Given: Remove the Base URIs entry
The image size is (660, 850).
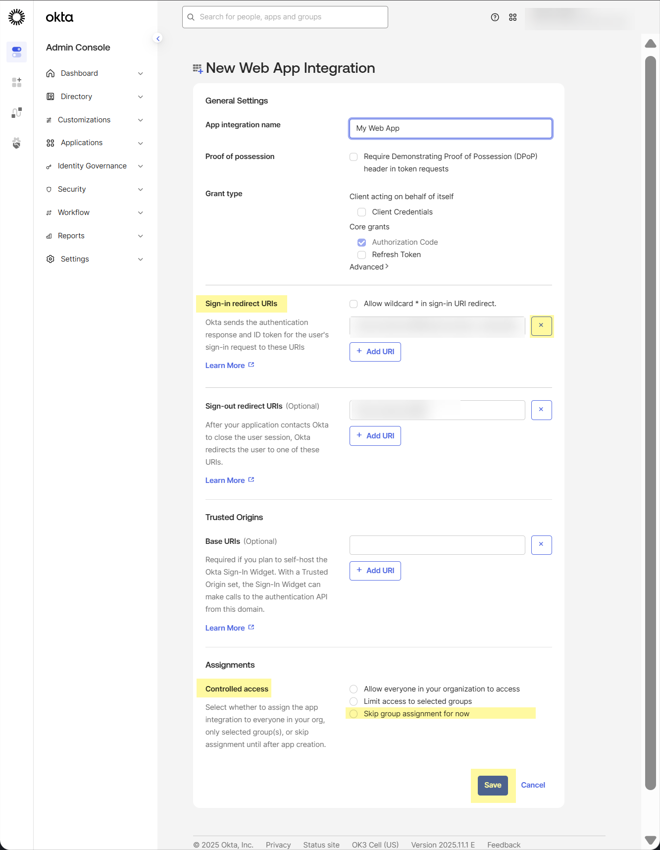Looking at the screenshot, I should pyautogui.click(x=541, y=545).
